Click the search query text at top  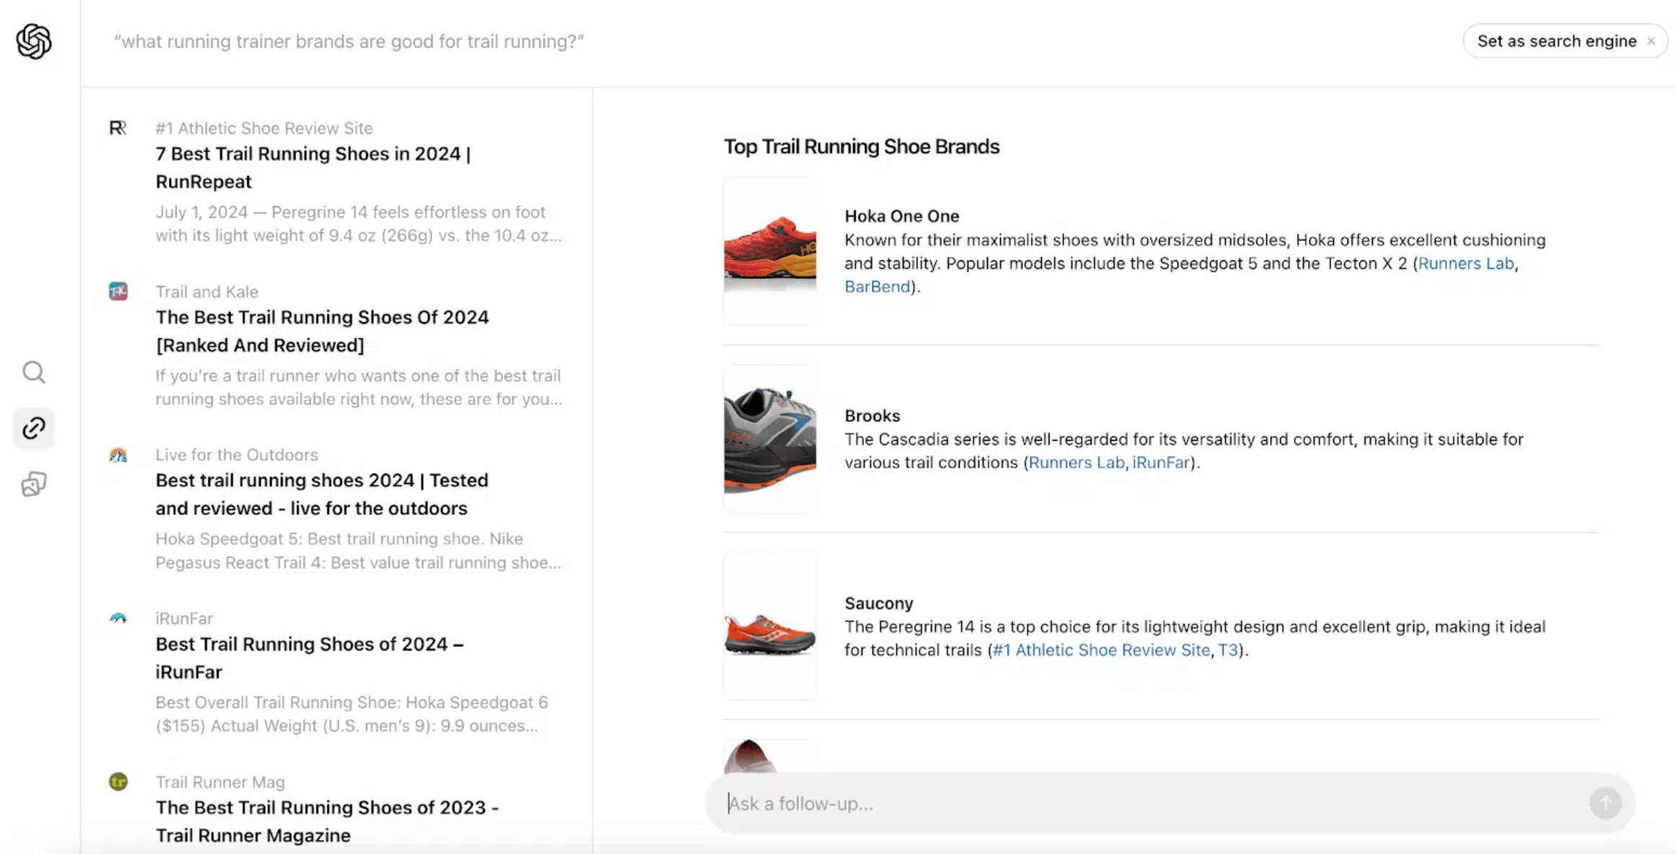tap(349, 41)
